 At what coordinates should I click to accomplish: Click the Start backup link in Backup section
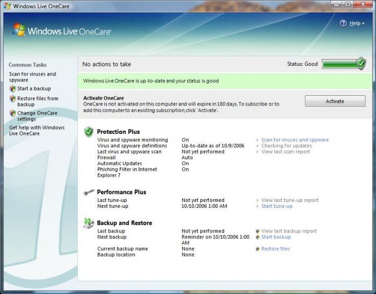(276, 237)
